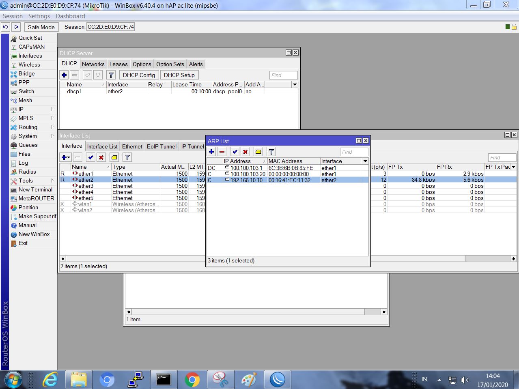
Task: Toggle Safe Mode
Action: 41,27
